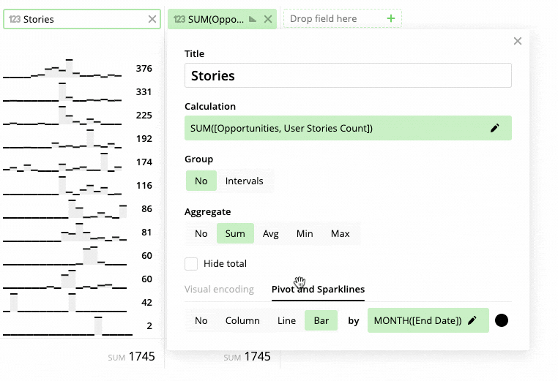Set Group to Intervals
The width and height of the screenshot is (558, 381).
(244, 181)
